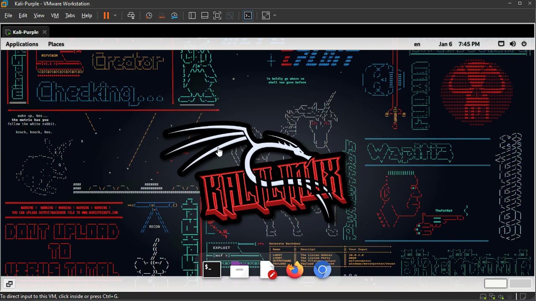This screenshot has width=536, height=301.
Task: Launch Firefox from the dock
Action: click(x=295, y=270)
